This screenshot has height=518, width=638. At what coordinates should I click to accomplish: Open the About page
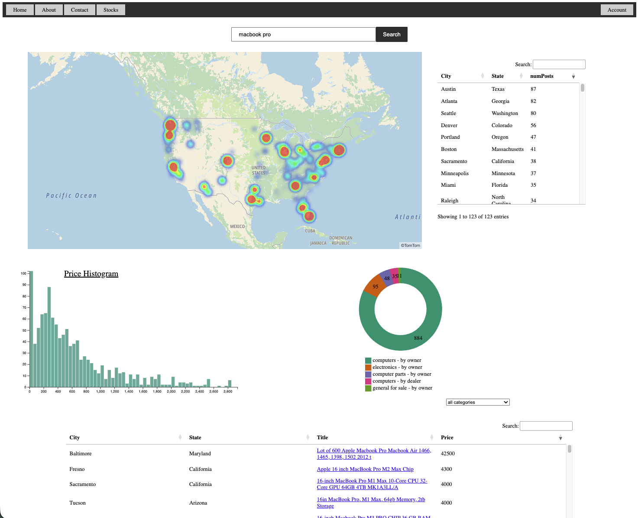point(49,10)
